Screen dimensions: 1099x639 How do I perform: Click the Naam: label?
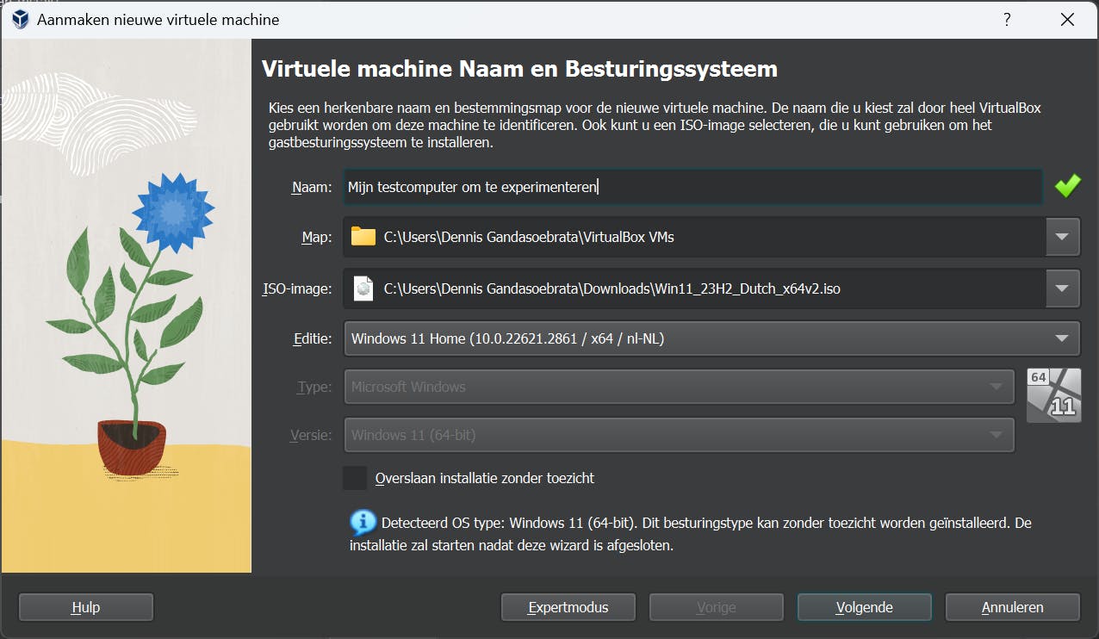click(x=312, y=187)
